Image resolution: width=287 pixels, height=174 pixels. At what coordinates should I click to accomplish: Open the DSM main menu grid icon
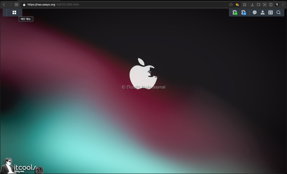14,12
